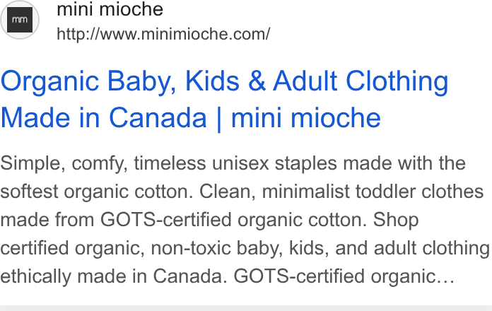The width and height of the screenshot is (492, 311).
Task: Click the word 'Clothing' in the blue title
Action: click(397, 81)
